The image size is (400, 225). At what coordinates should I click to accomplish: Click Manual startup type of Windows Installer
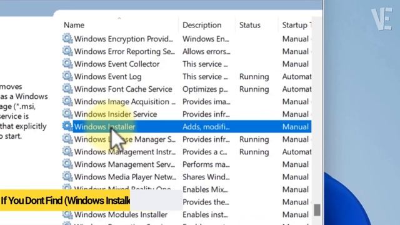pos(296,127)
